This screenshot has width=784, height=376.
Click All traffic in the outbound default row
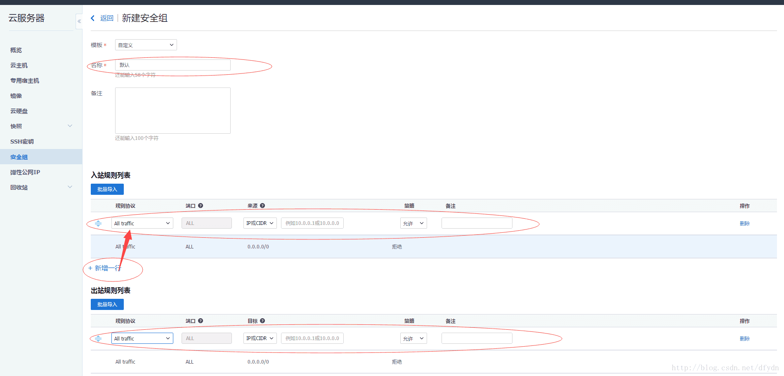point(125,362)
